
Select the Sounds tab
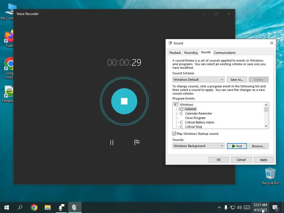206,52
